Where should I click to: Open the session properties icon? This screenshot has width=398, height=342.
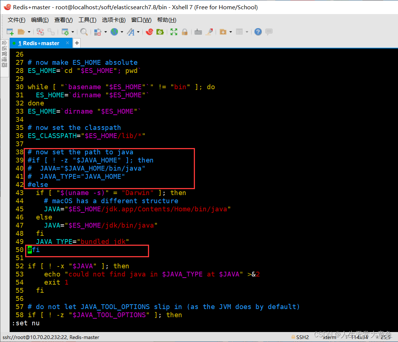(x=65, y=32)
